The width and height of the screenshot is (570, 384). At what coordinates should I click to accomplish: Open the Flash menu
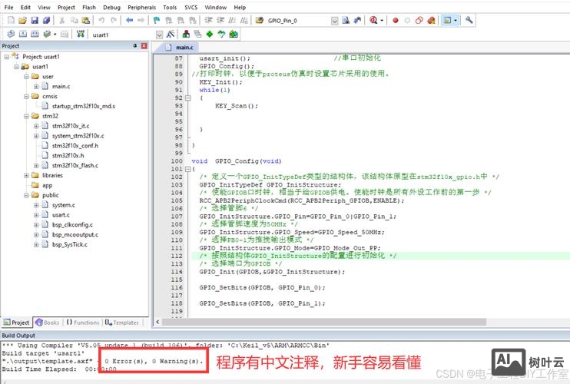(x=89, y=7)
